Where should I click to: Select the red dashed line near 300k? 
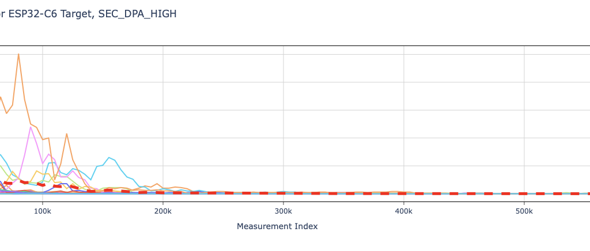click(283, 193)
